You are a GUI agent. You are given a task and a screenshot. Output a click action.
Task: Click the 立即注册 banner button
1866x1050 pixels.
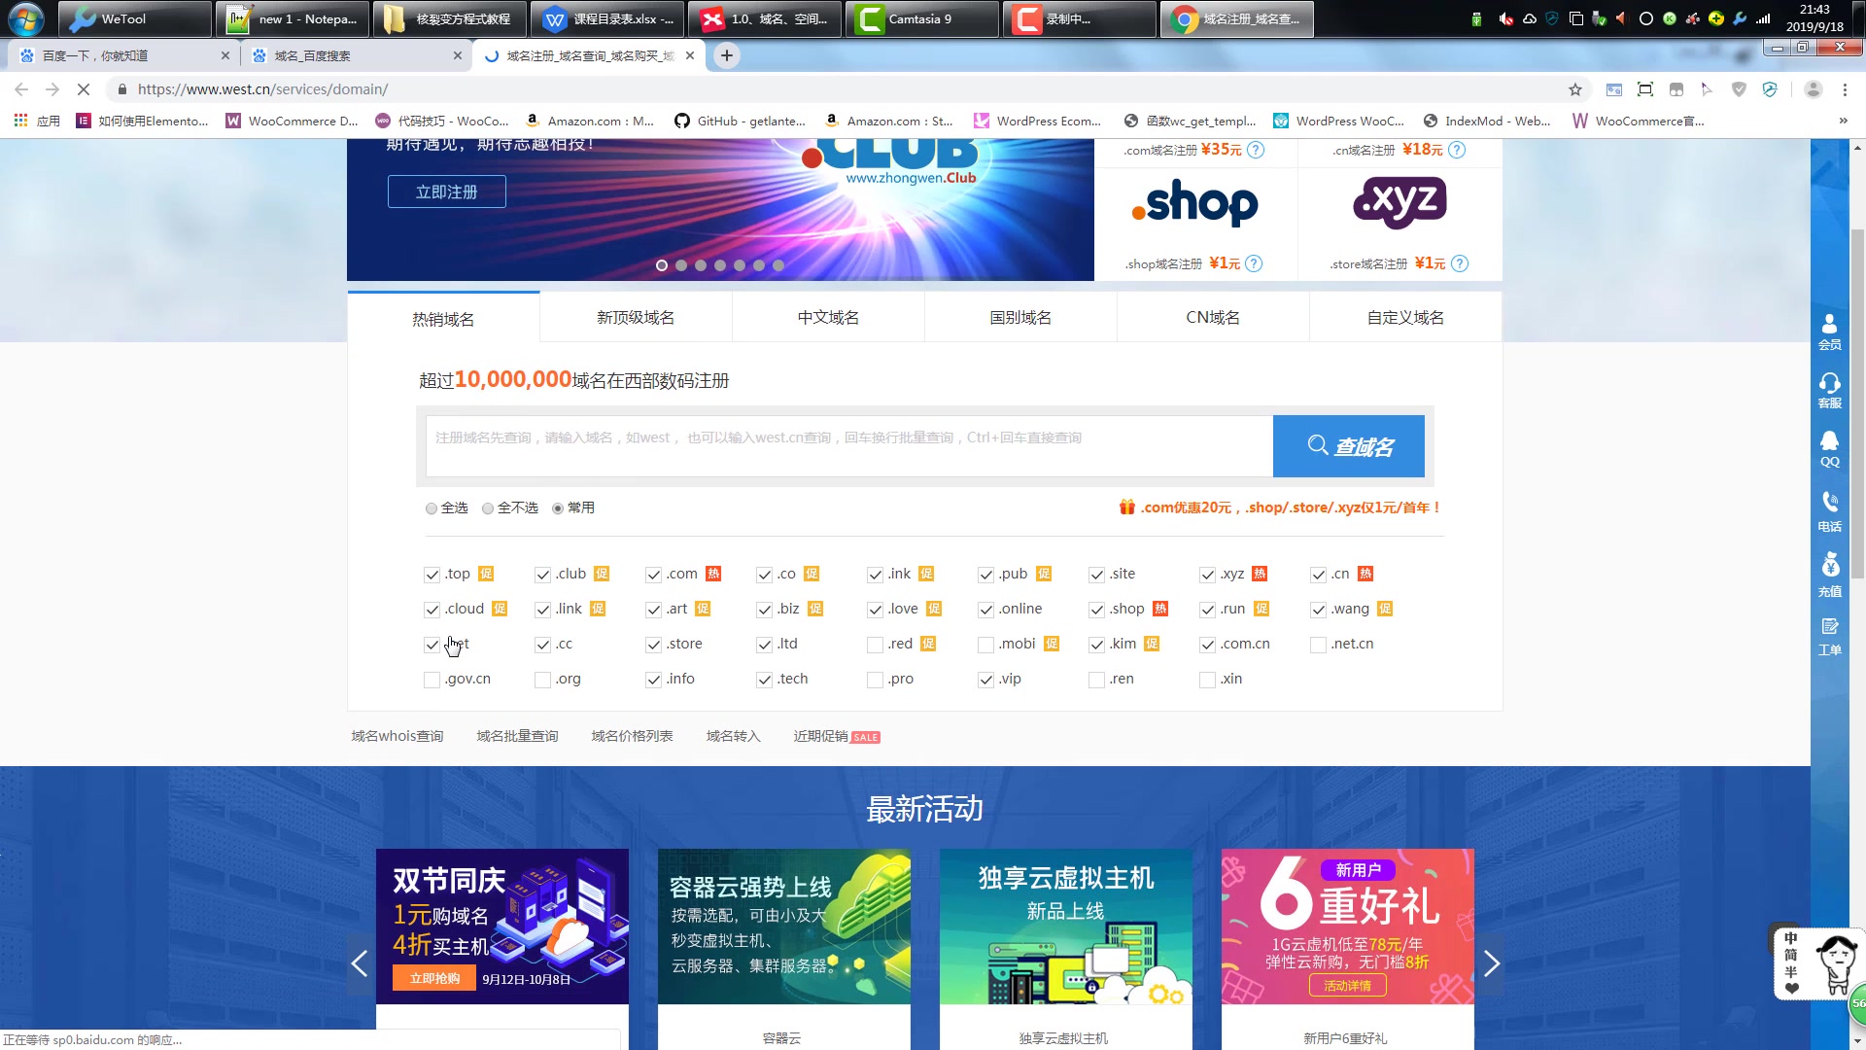click(x=446, y=191)
